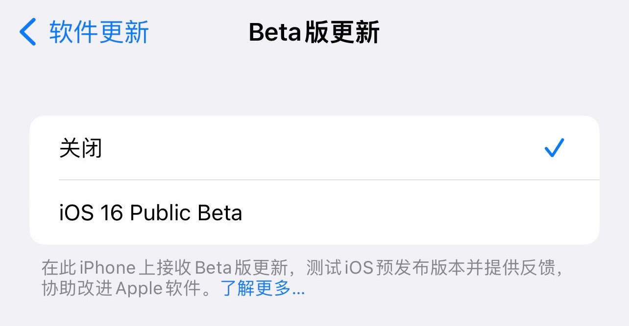Click the word iPhone in the footer description
Screen dimensions: 629x326
pos(107,268)
